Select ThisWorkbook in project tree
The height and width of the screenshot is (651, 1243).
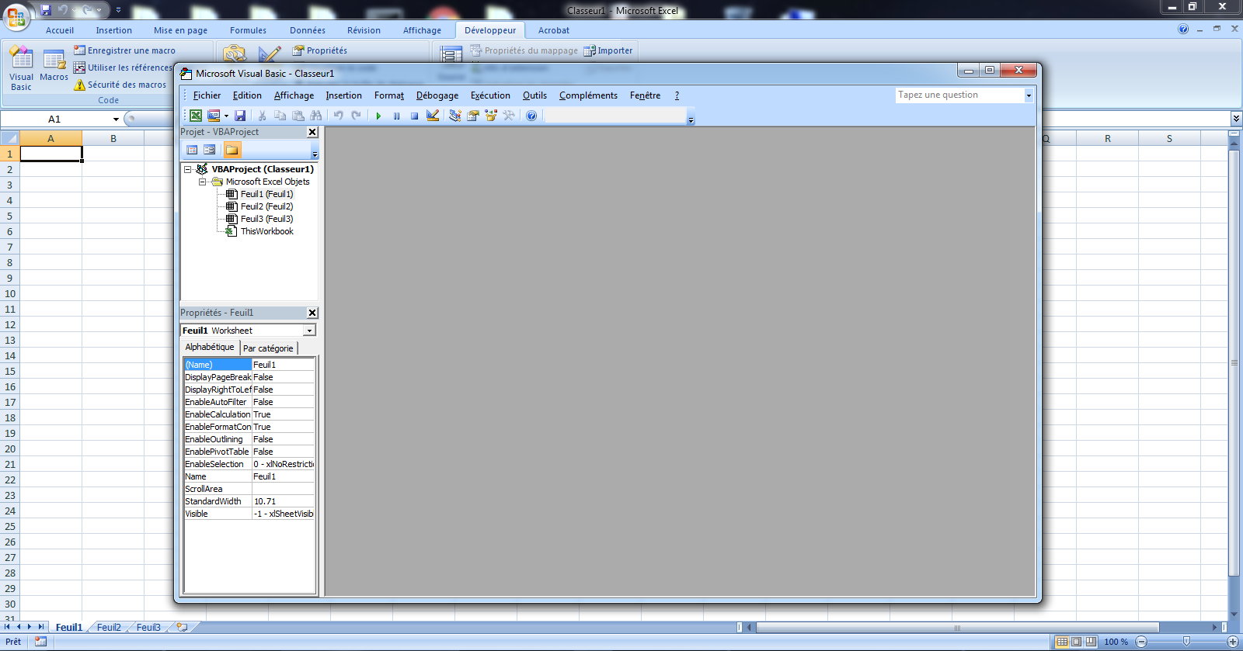[267, 231]
